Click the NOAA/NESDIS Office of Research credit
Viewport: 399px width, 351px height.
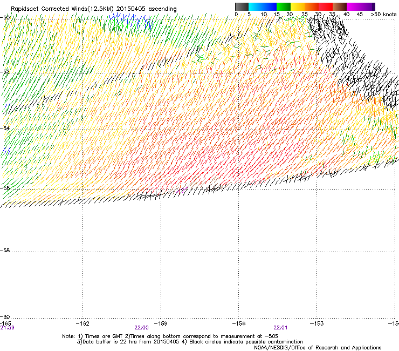coord(318,348)
